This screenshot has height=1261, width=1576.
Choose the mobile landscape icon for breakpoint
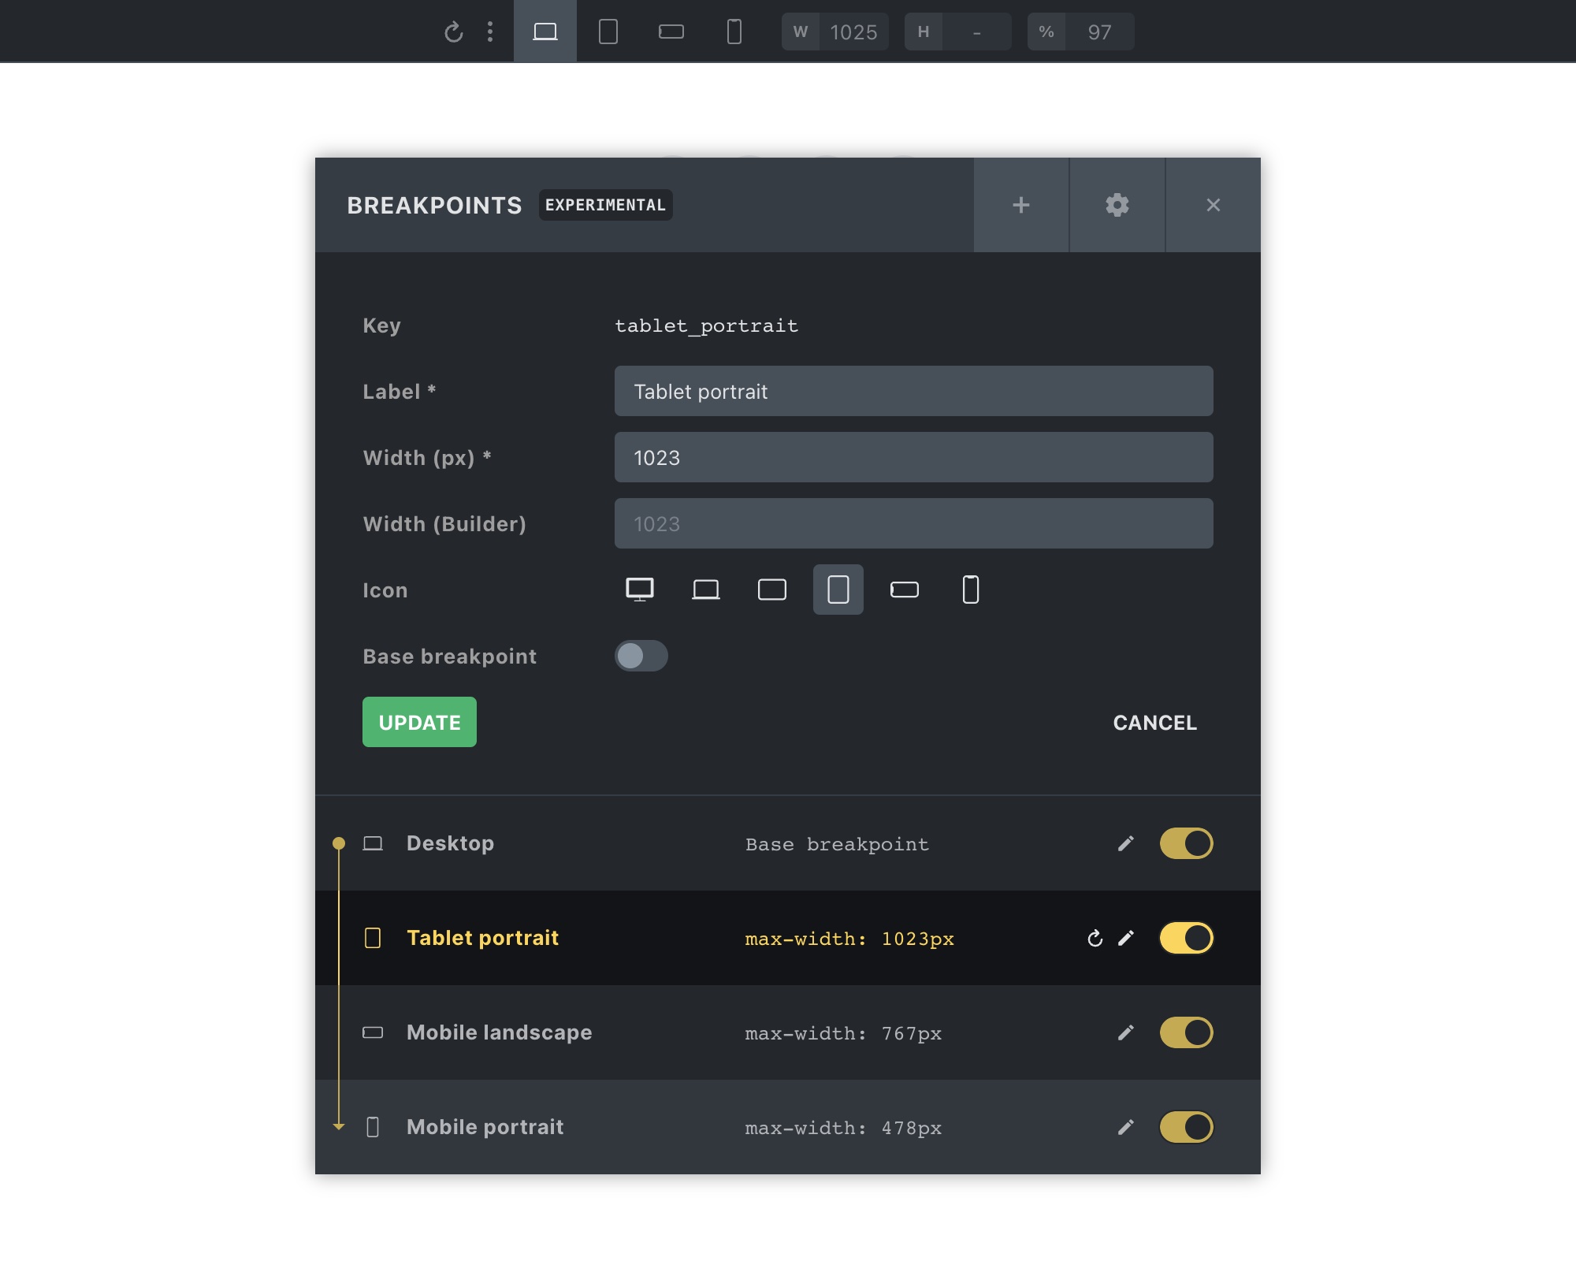pyautogui.click(x=904, y=590)
